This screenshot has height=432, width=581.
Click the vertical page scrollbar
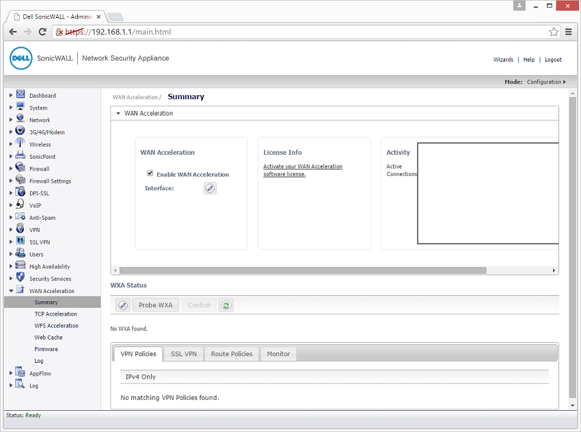click(x=573, y=246)
